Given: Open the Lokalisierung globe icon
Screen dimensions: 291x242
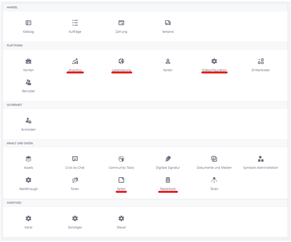Looking at the screenshot, I should [x=121, y=61].
